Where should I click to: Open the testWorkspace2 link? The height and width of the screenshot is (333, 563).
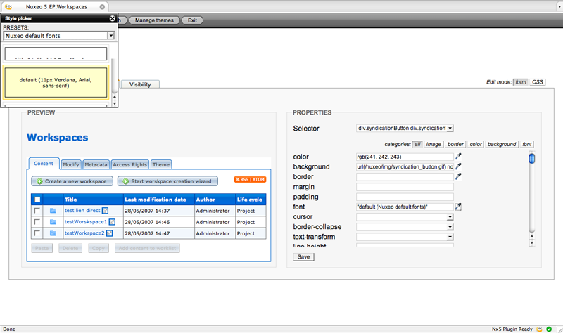coord(84,233)
